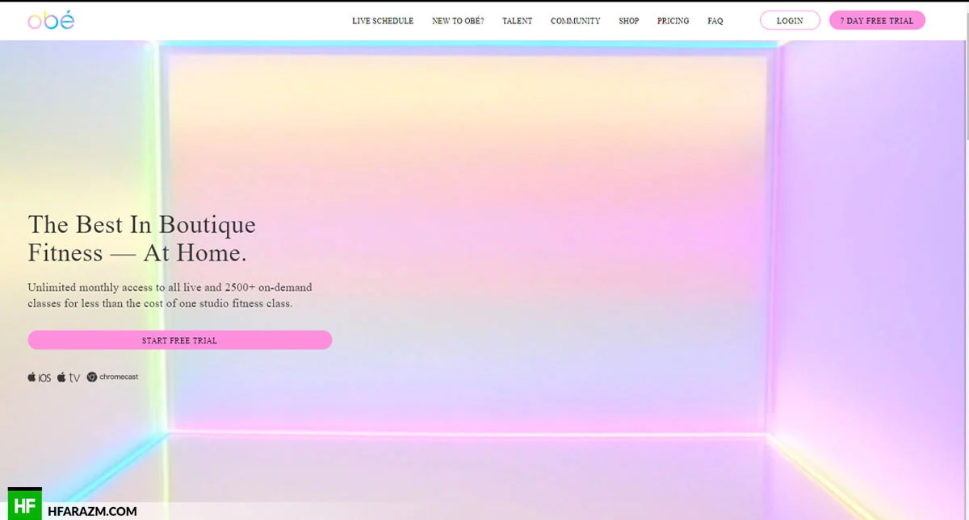Open the FAQ page
The height and width of the screenshot is (520, 969).
click(715, 21)
